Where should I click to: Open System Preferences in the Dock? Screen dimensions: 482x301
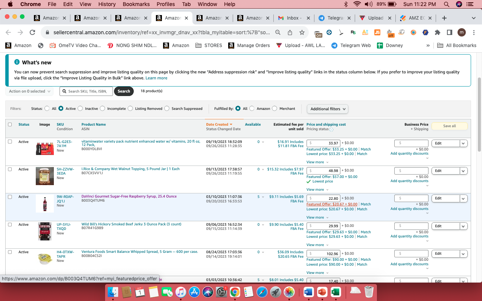point(221,292)
